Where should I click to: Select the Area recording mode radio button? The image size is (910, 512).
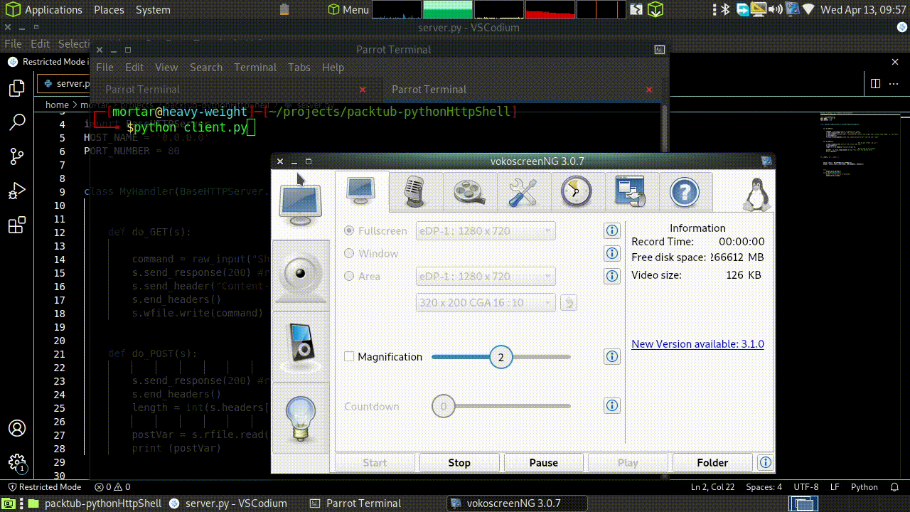(x=349, y=276)
